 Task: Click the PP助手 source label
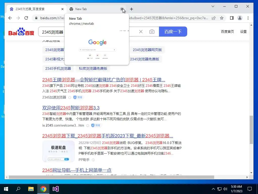tap(84, 160)
